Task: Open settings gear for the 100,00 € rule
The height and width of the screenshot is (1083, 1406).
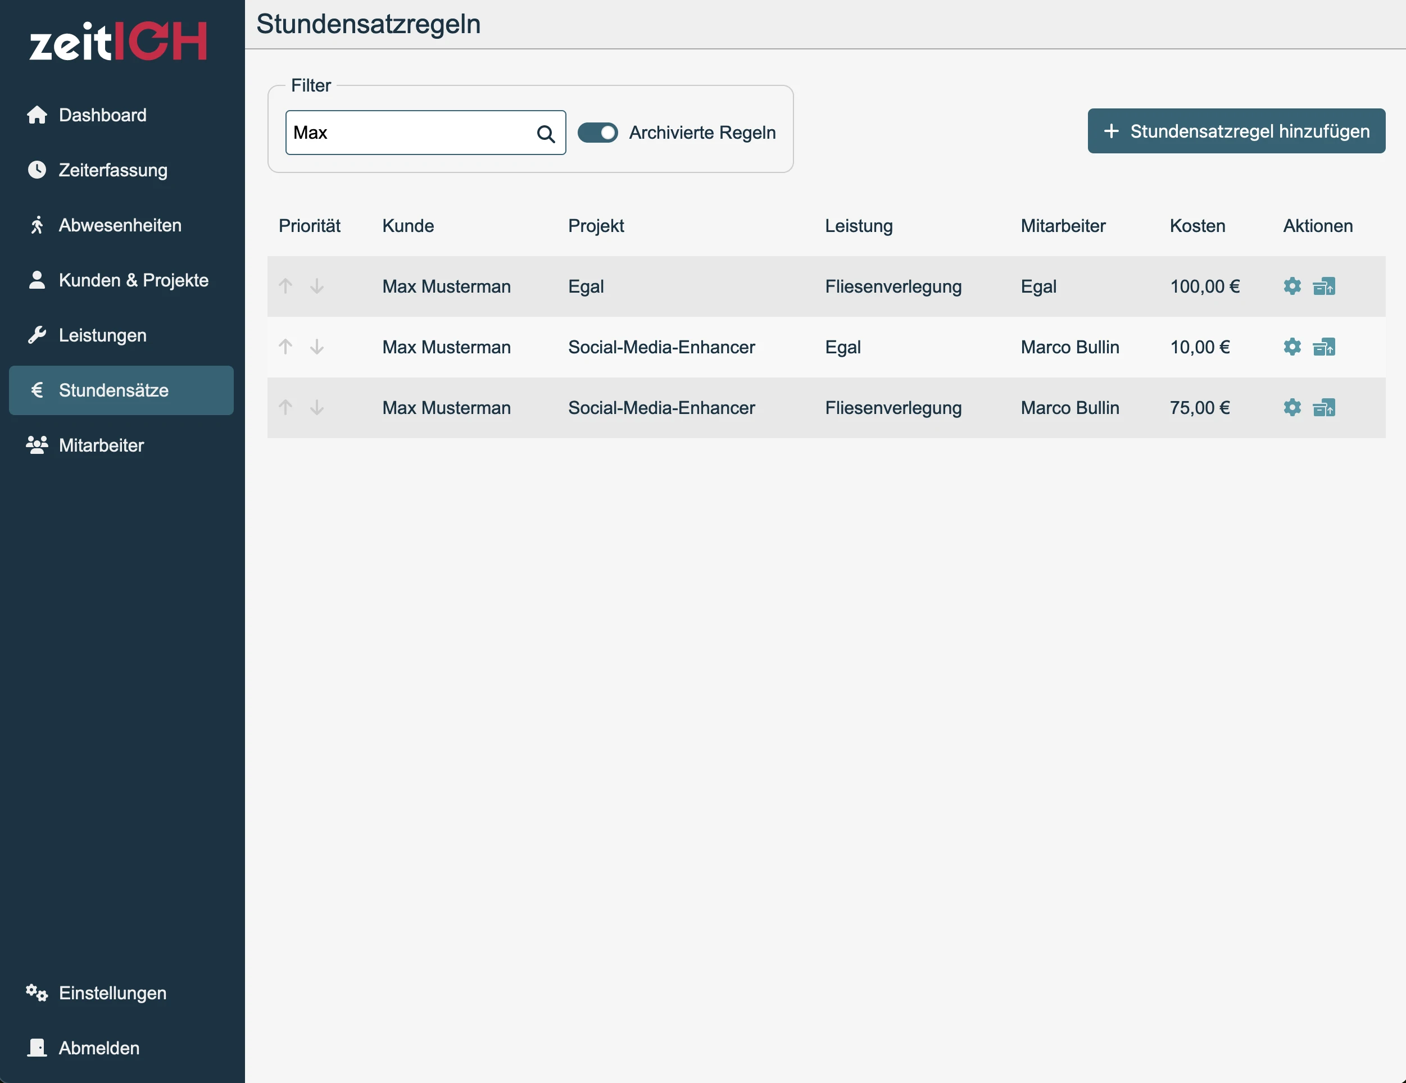Action: point(1292,286)
